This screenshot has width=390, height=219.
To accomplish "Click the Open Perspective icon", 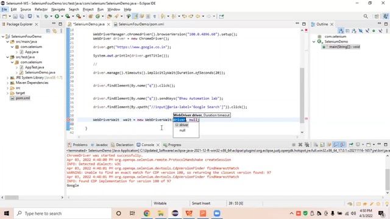I will pyautogui.click(x=377, y=16).
